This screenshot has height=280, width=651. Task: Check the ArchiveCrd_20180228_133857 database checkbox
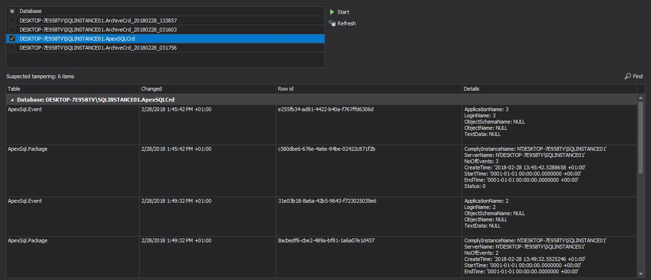point(12,21)
